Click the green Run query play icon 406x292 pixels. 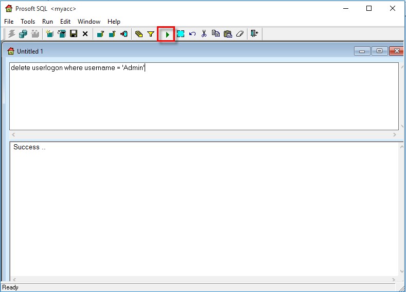coord(167,34)
